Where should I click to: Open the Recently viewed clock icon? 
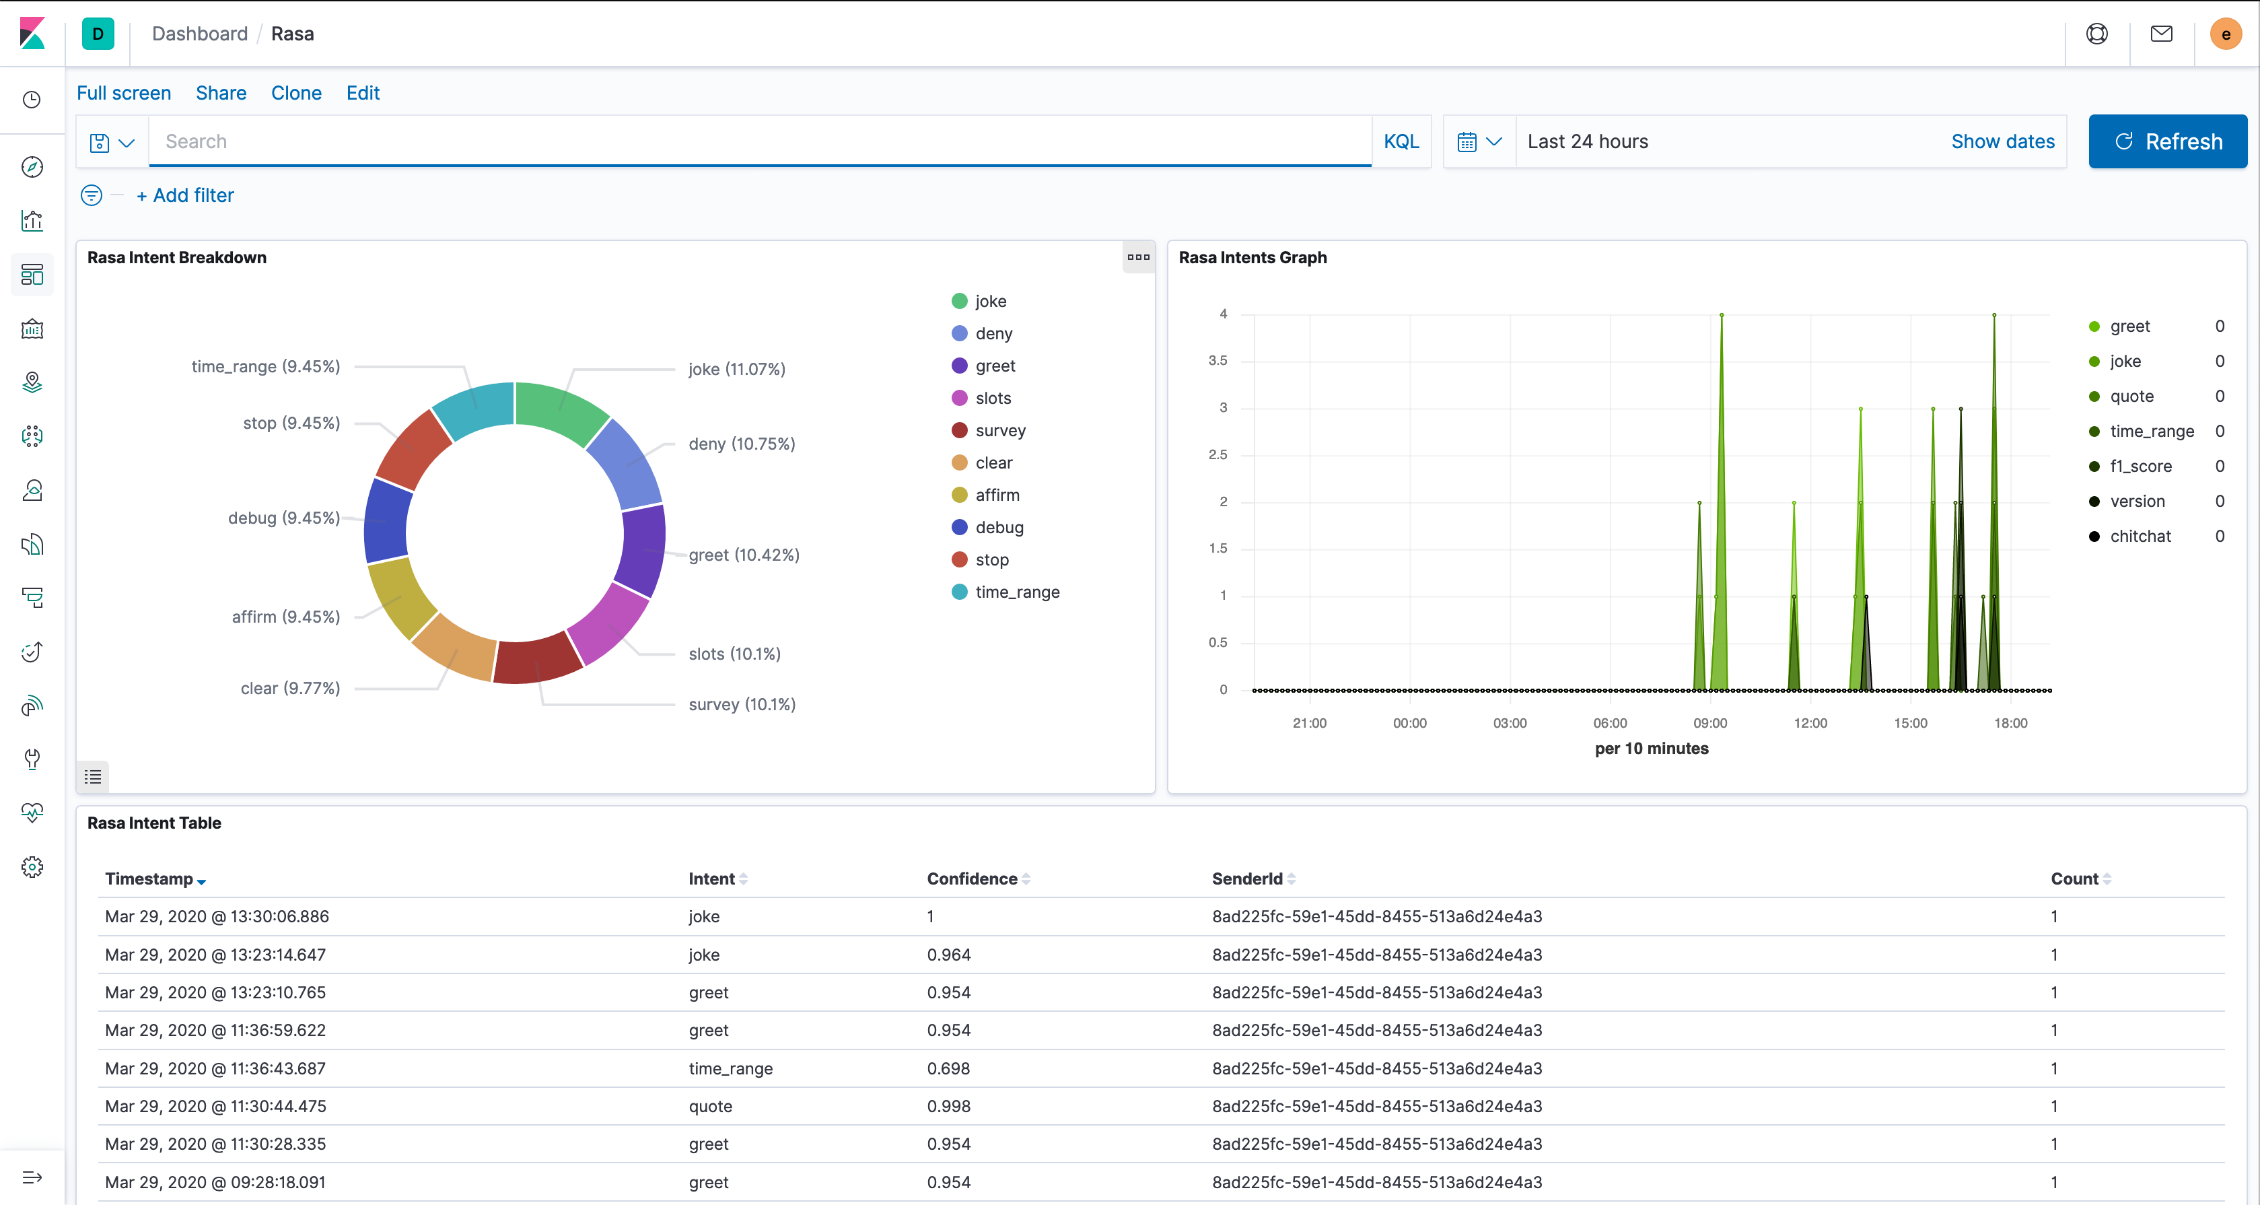(32, 100)
